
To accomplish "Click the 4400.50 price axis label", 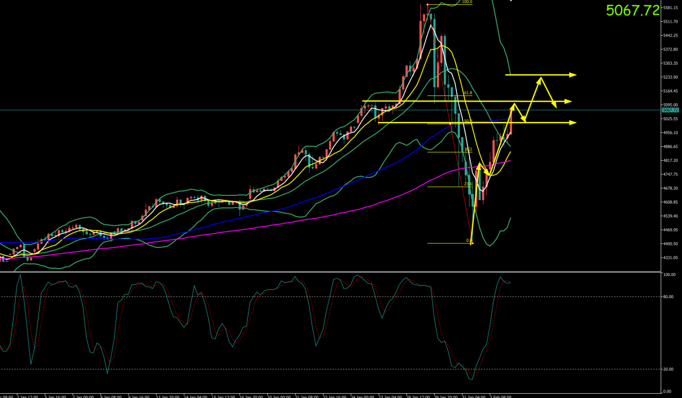I will (670, 244).
